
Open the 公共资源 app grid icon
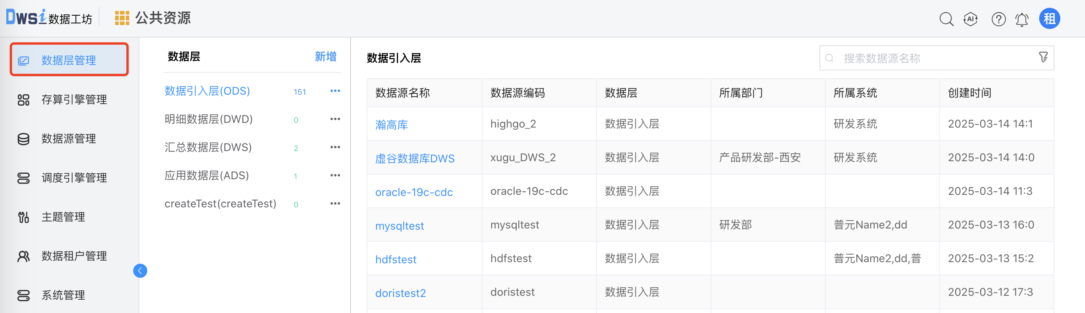tap(122, 18)
